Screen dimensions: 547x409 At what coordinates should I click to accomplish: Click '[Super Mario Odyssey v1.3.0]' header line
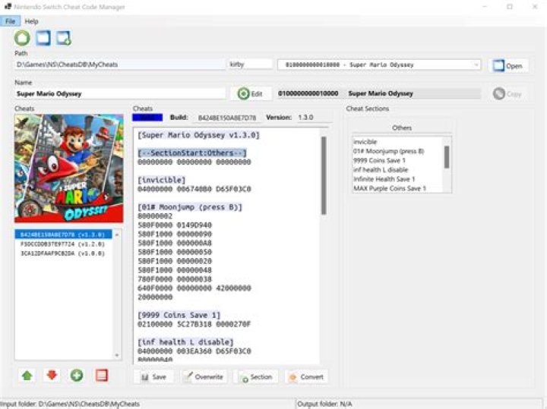point(198,135)
